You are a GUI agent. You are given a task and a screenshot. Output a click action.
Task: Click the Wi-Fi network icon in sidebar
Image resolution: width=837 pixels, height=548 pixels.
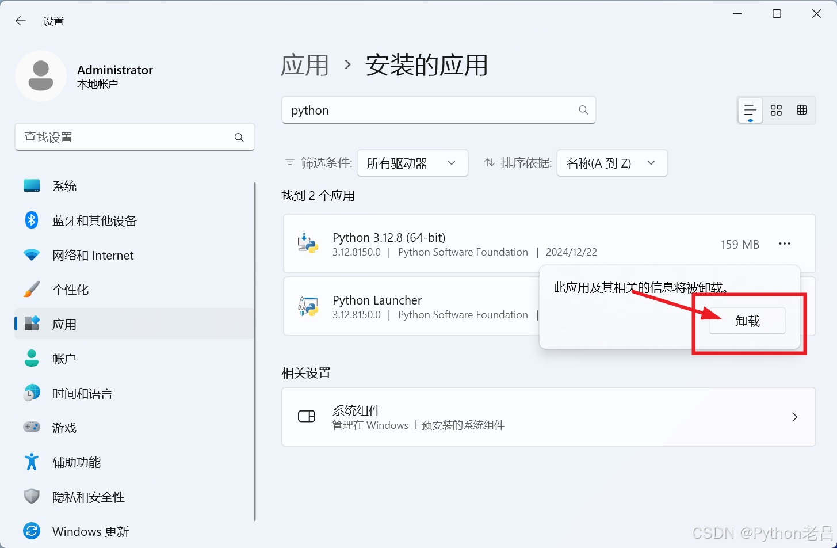point(32,255)
